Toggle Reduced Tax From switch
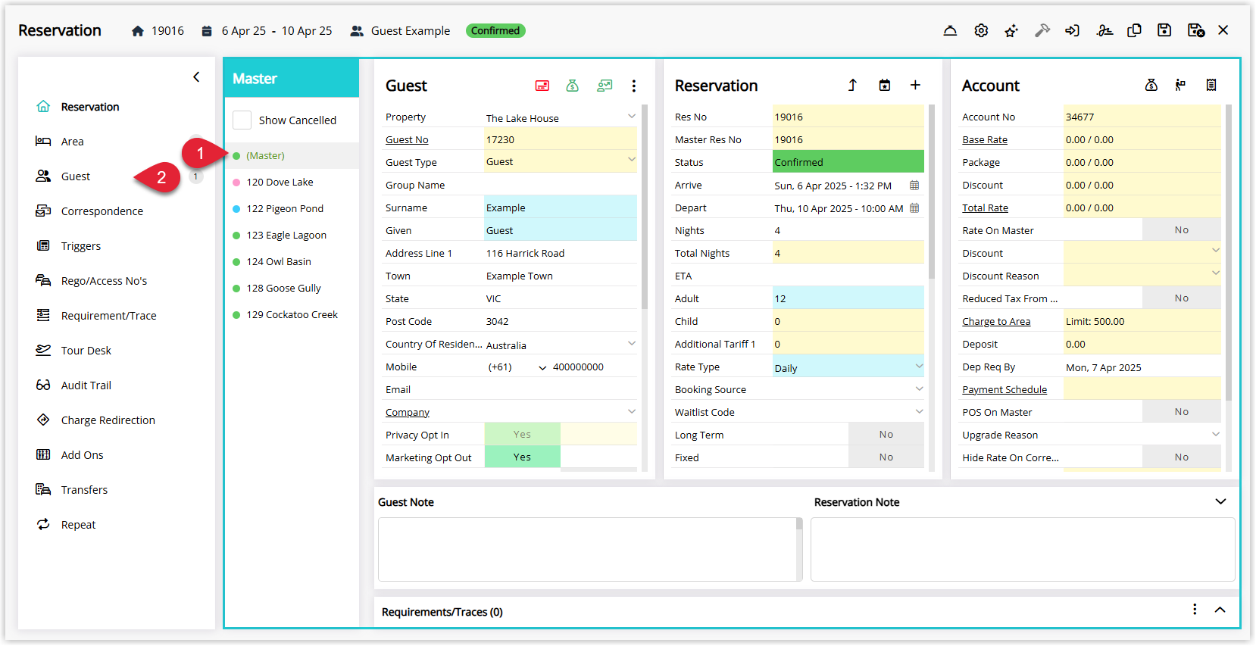 point(1181,298)
